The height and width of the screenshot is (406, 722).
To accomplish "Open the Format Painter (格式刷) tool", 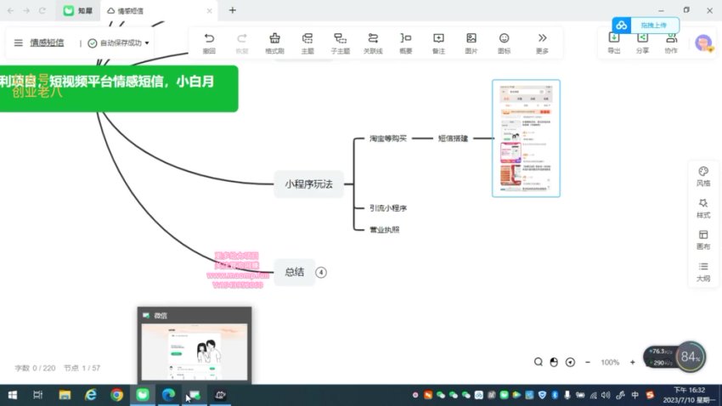I will tap(274, 42).
